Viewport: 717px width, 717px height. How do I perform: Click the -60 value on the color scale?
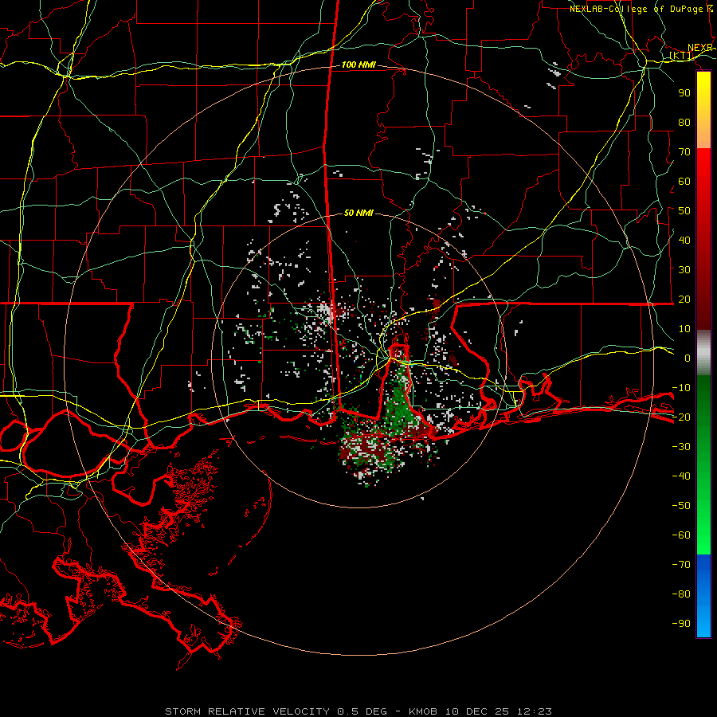pos(681,535)
